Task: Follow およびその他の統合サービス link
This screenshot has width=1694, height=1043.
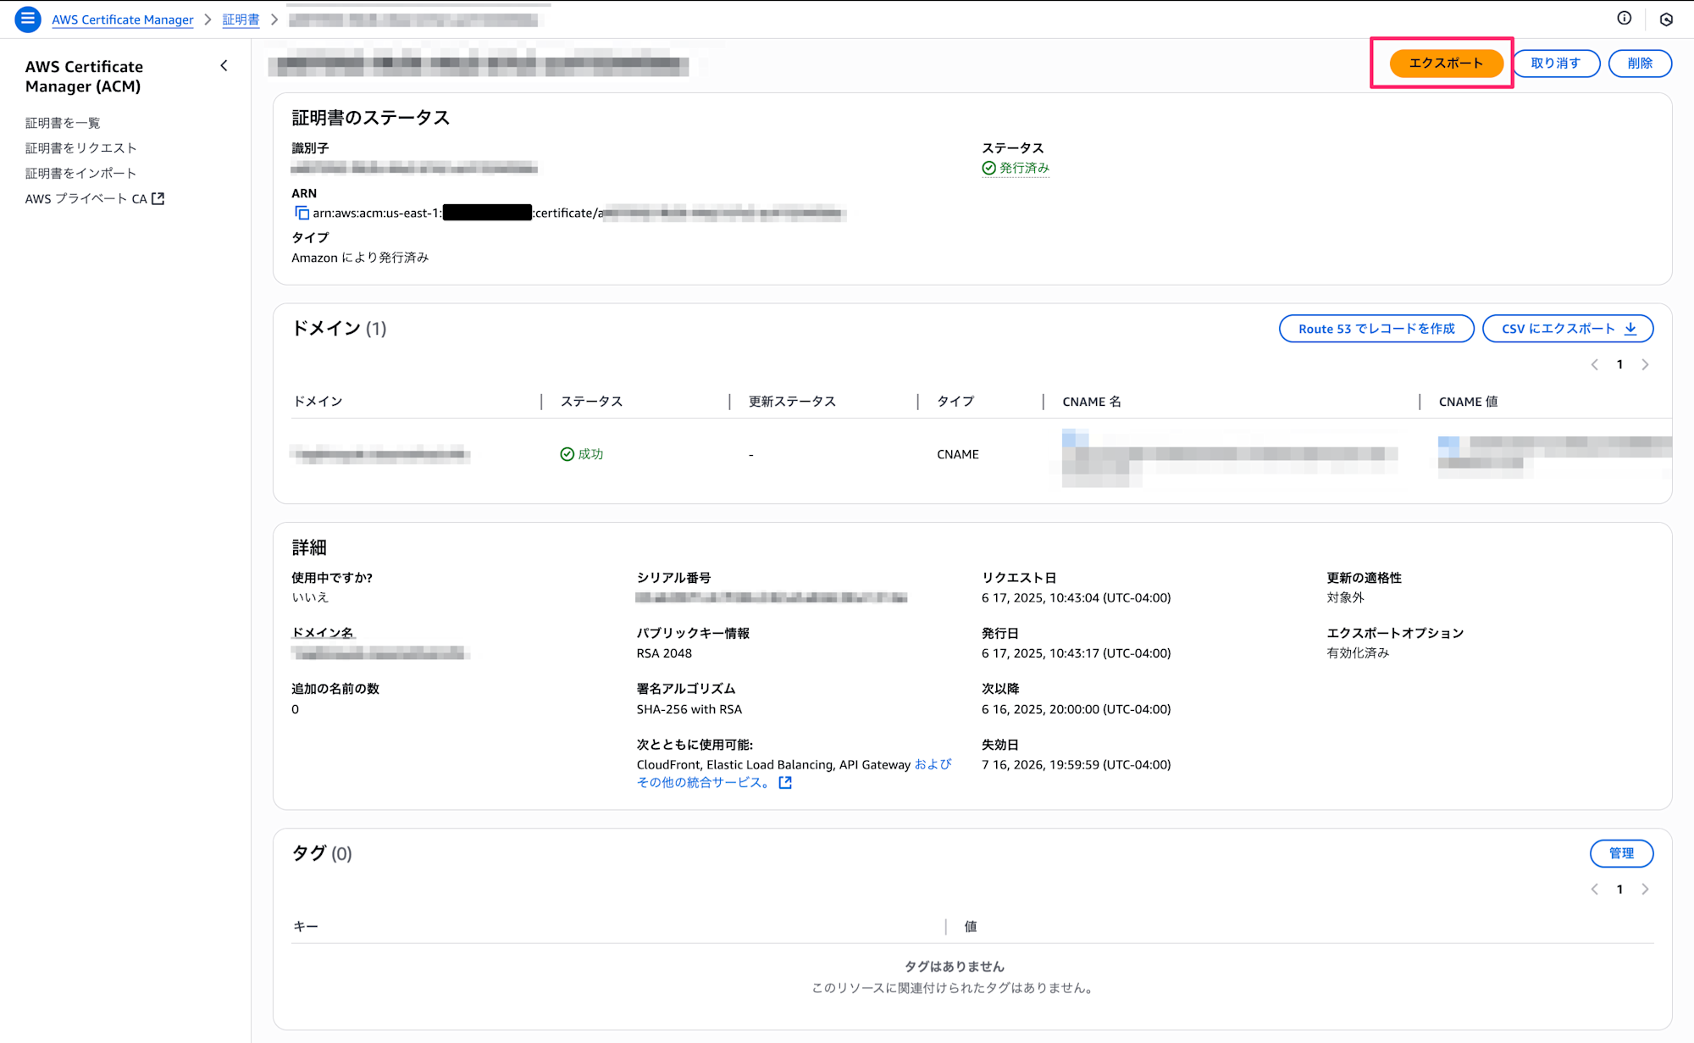Action: 794,774
